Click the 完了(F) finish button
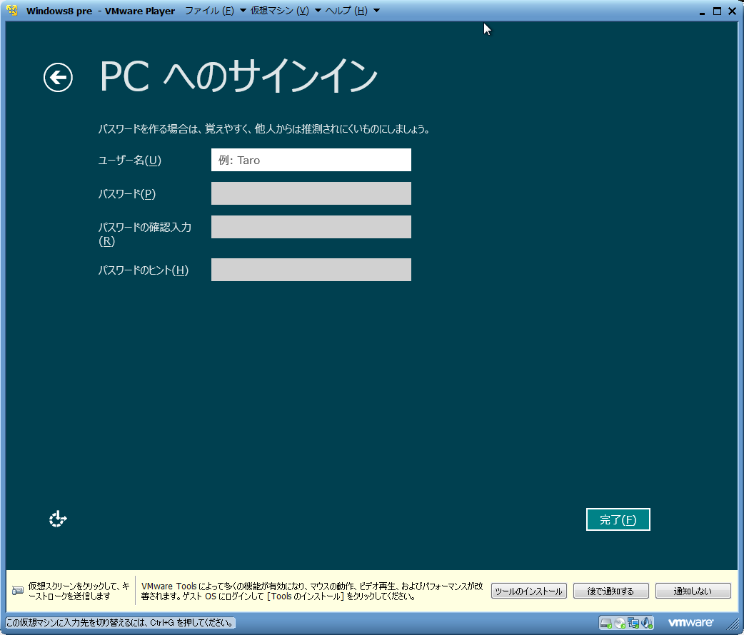This screenshot has width=744, height=635. click(x=618, y=519)
